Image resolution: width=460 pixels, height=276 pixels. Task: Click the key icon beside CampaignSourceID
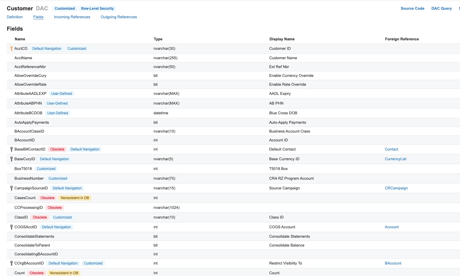click(11, 188)
